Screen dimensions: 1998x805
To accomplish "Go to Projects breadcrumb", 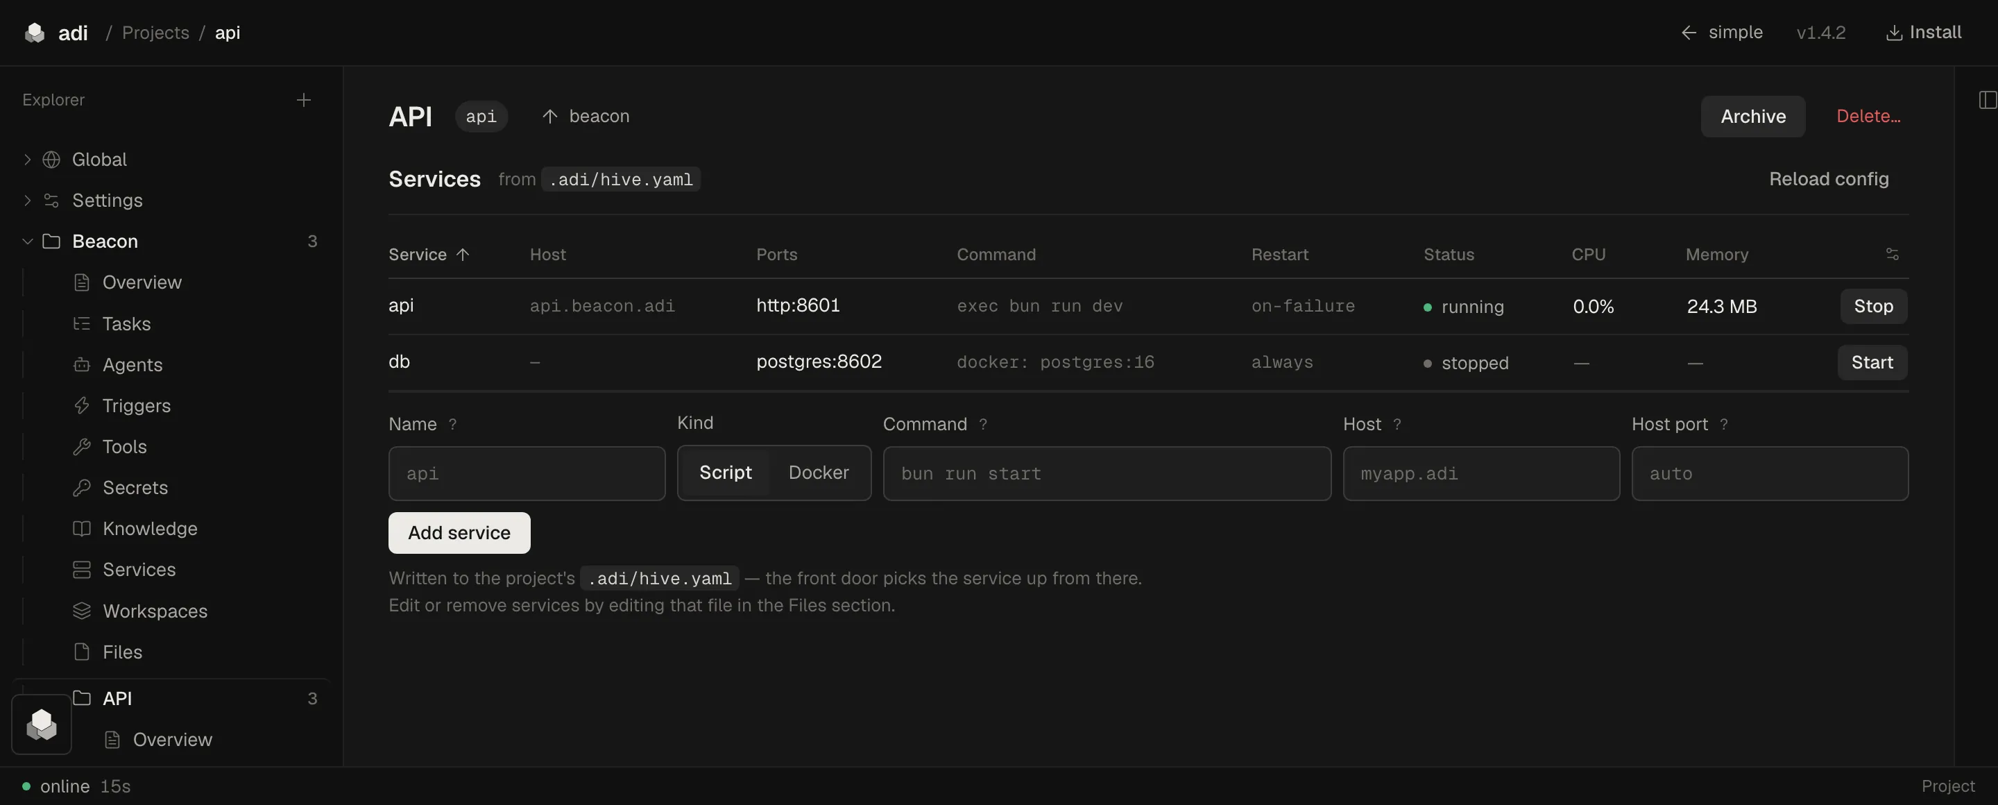I will point(156,33).
